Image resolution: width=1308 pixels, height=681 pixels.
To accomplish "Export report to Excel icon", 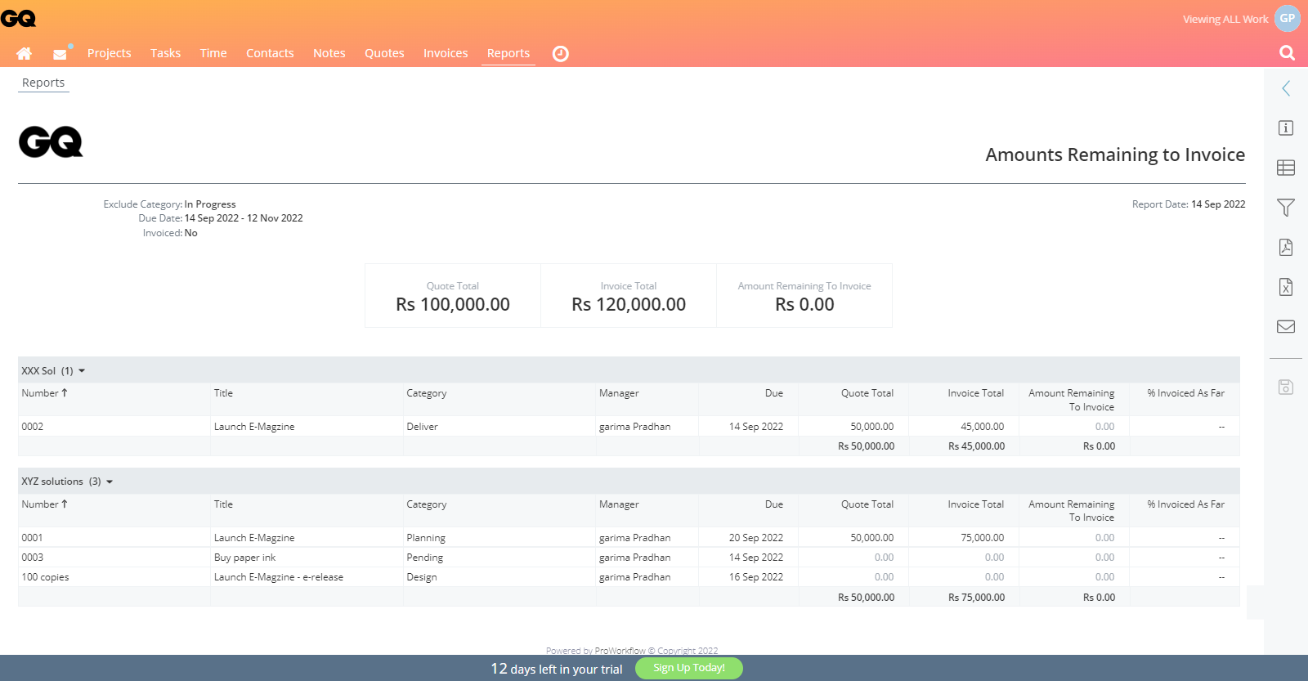I will 1286,287.
